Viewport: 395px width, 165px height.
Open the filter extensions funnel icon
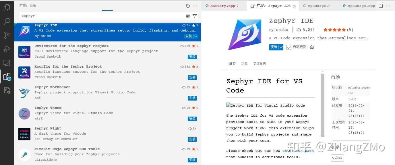pos(195,16)
